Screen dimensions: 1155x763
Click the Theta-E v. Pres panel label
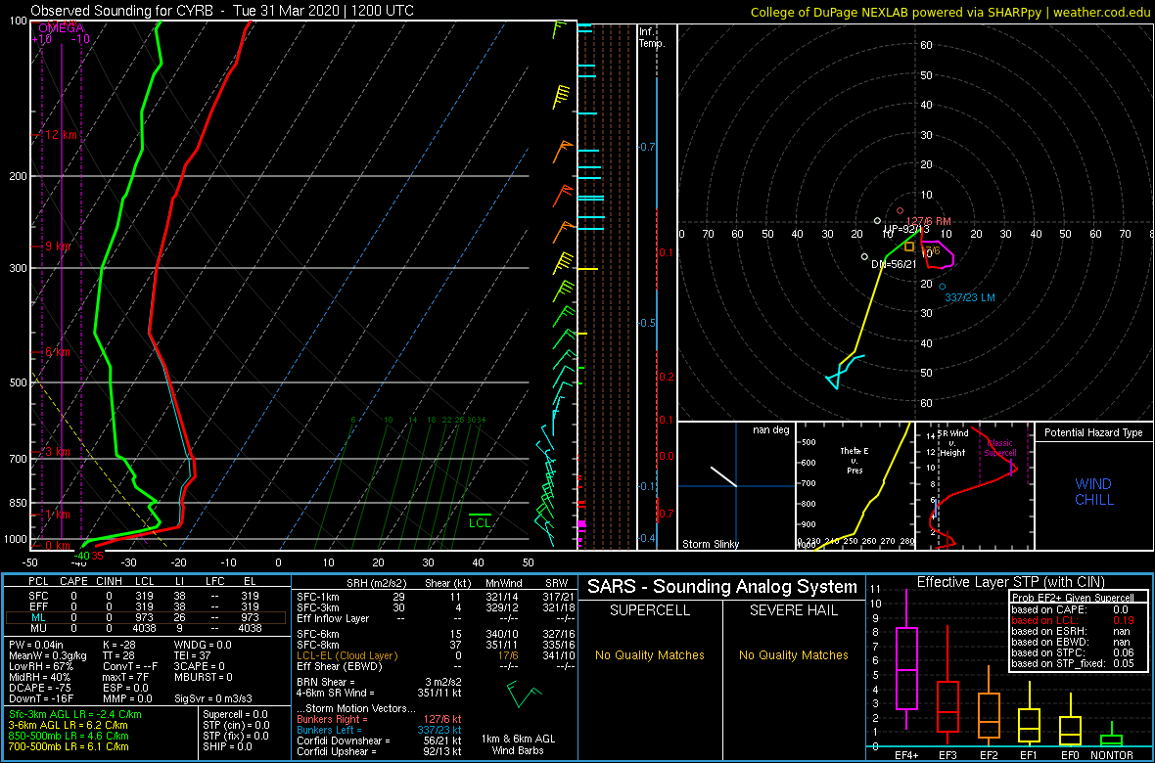[855, 460]
